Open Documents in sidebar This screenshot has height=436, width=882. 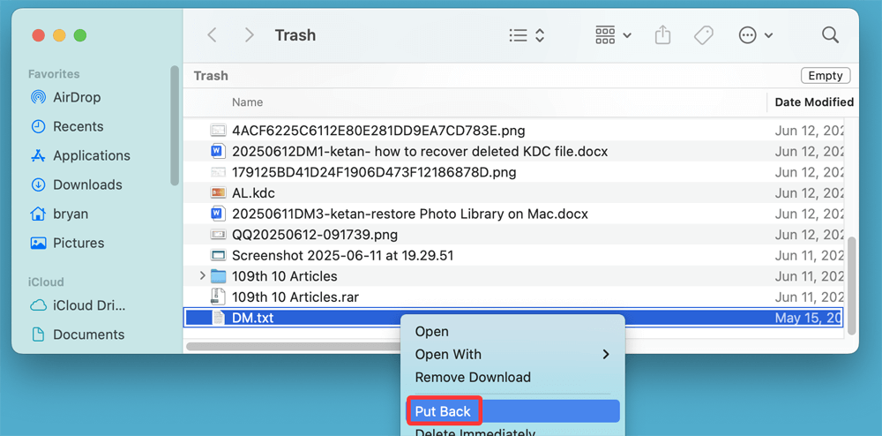click(77, 335)
